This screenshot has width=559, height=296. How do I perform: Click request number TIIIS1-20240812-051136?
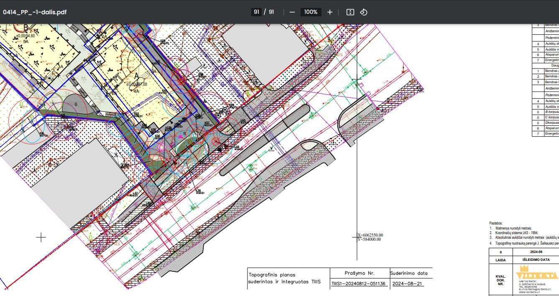358,283
